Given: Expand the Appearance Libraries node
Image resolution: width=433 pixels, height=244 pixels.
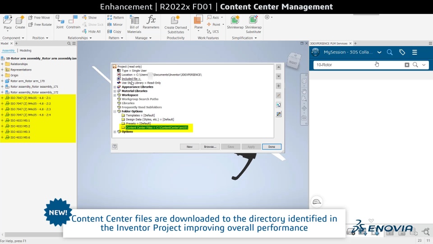Looking at the screenshot, I should (x=115, y=87).
